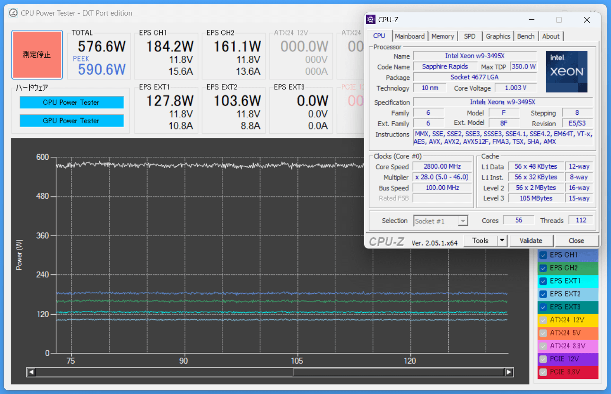Image resolution: width=611 pixels, height=394 pixels.
Task: Switch to the Mainboard tab
Action: coord(410,36)
